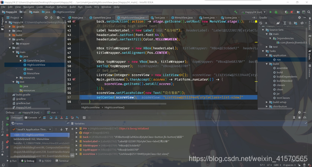Toggle frames filter funnel icon
This screenshot has height=167, width=312.
(x=66, y=129)
